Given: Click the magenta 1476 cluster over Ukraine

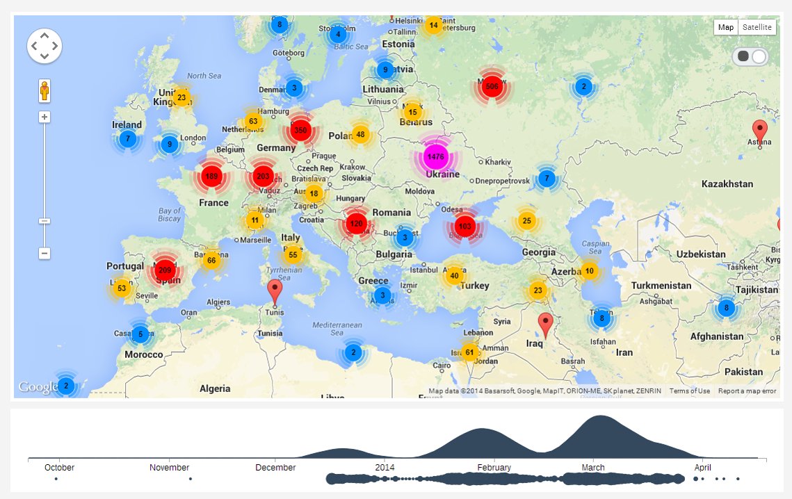Looking at the screenshot, I should 435,156.
